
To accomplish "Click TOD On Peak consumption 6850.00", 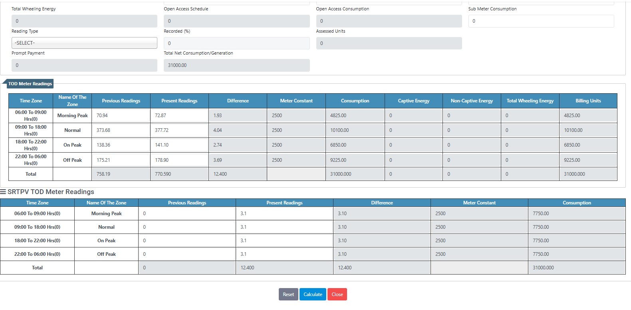I will coord(355,145).
